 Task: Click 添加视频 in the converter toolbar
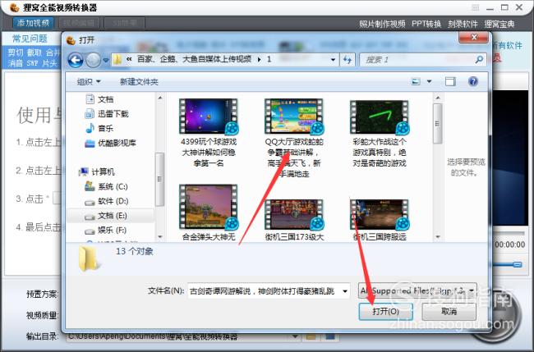[x=33, y=23]
